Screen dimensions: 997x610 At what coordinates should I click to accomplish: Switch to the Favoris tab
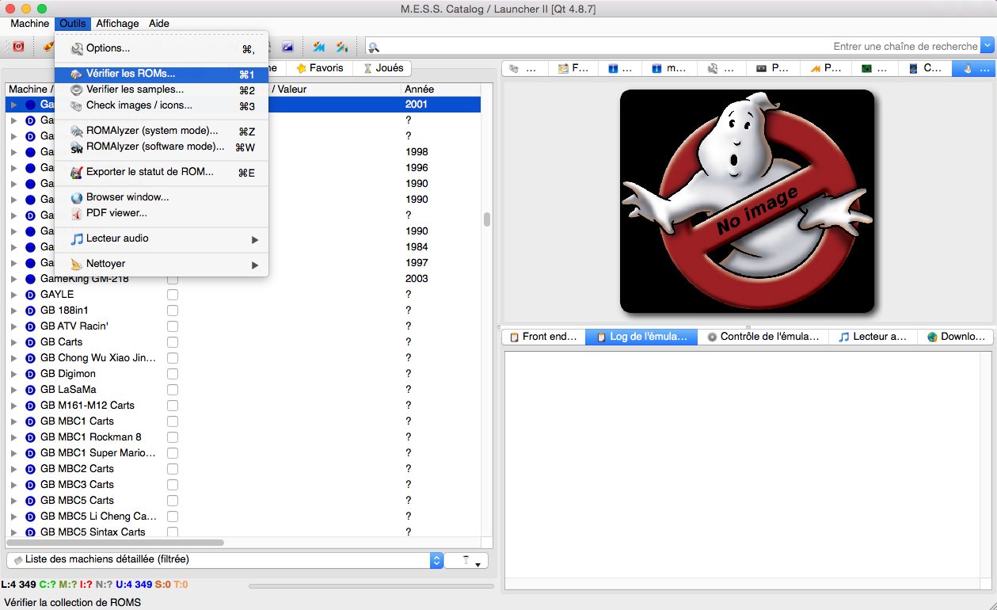pos(320,68)
